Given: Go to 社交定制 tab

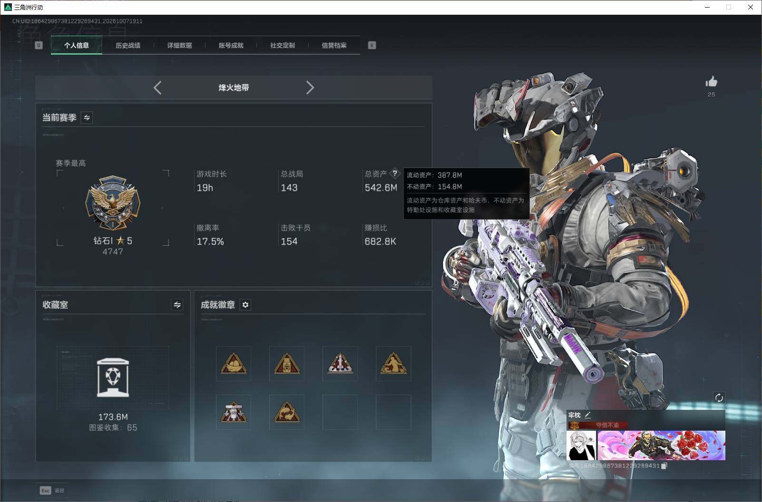Looking at the screenshot, I should click(x=282, y=46).
